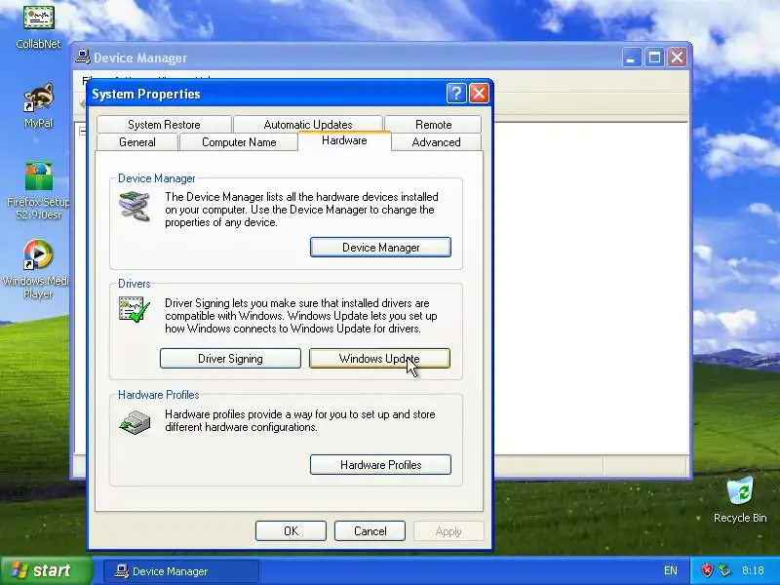
Task: Open the Remote tab
Action: pos(433,125)
